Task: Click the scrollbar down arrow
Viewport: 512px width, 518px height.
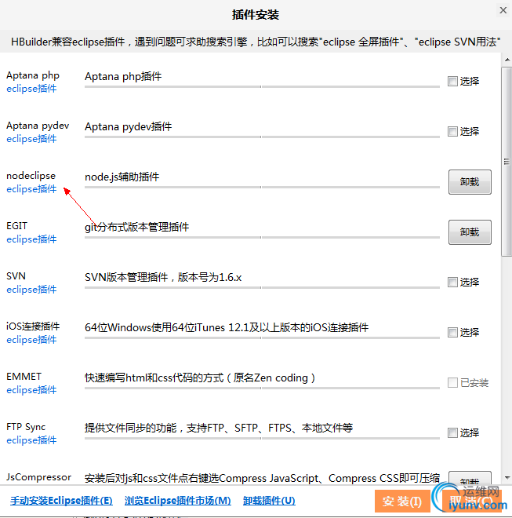Action: click(507, 478)
